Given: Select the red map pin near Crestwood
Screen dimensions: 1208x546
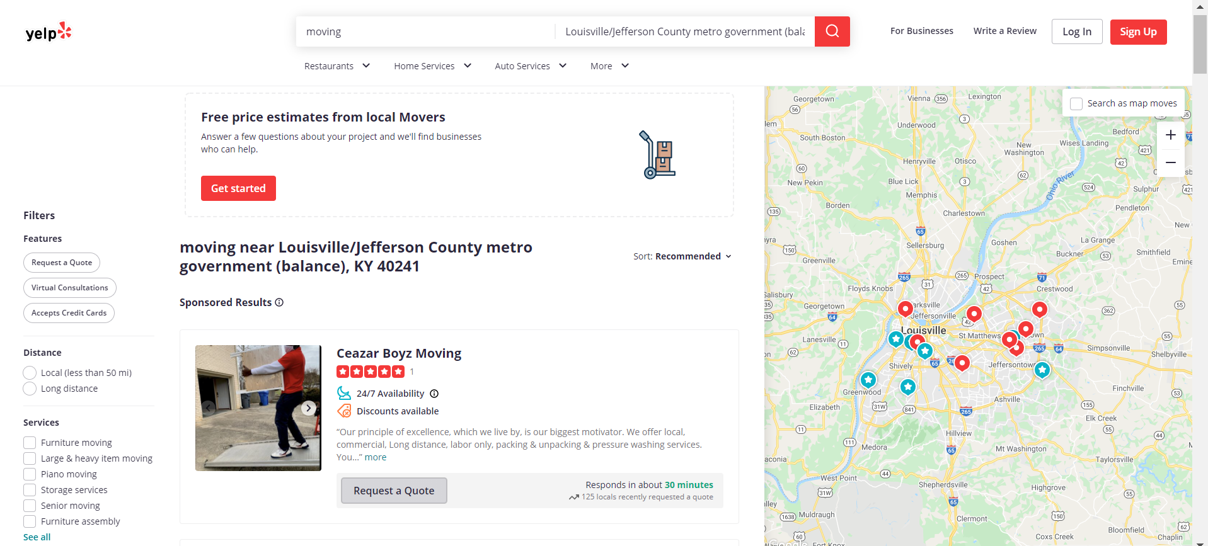Looking at the screenshot, I should coord(1039,309).
